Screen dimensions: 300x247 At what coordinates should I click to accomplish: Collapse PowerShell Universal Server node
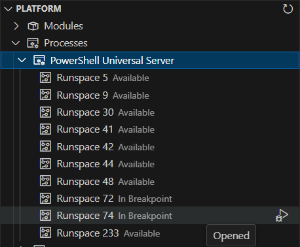(22, 60)
